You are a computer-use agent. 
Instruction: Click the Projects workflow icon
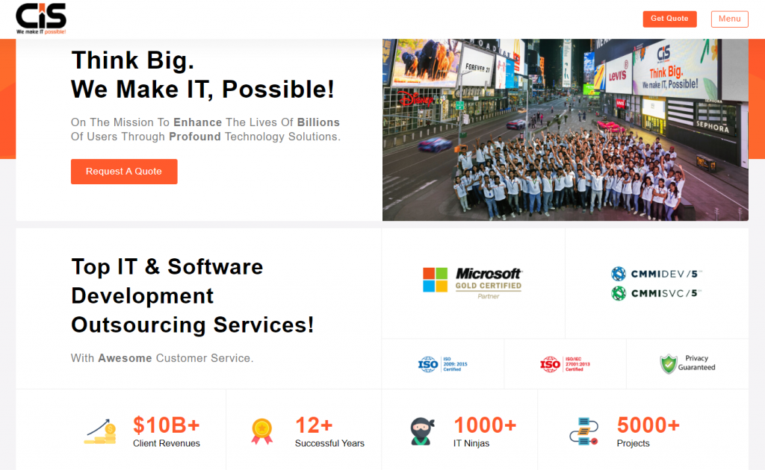tap(583, 431)
